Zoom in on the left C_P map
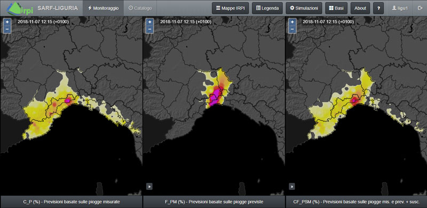Viewport: 427px width, 208px height. pos(7,22)
